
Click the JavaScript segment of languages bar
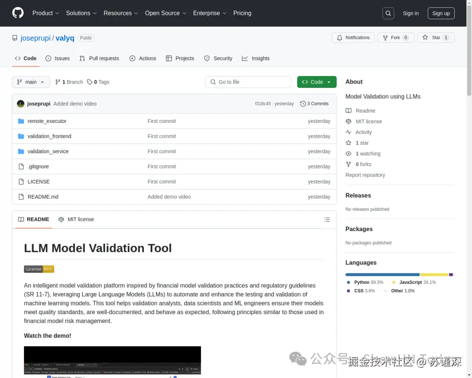[x=434, y=275]
